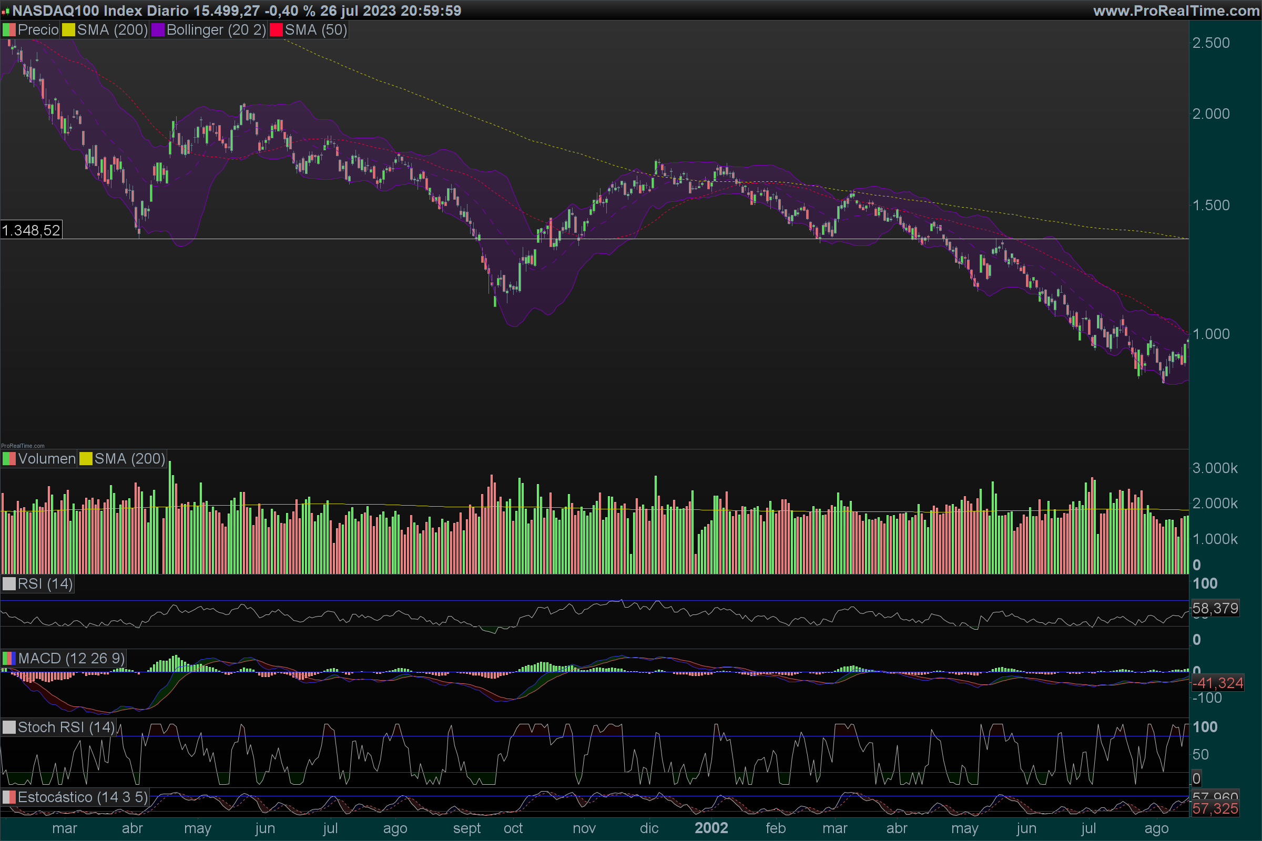Image resolution: width=1262 pixels, height=841 pixels.
Task: Click the yellow volume SMA (200) swatch
Action: point(86,459)
